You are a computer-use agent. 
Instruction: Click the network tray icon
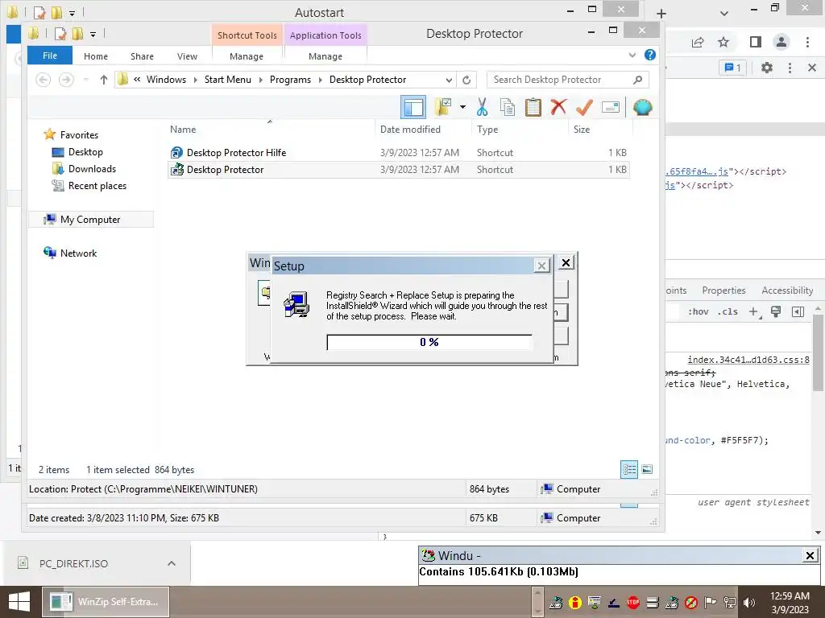[x=730, y=602]
